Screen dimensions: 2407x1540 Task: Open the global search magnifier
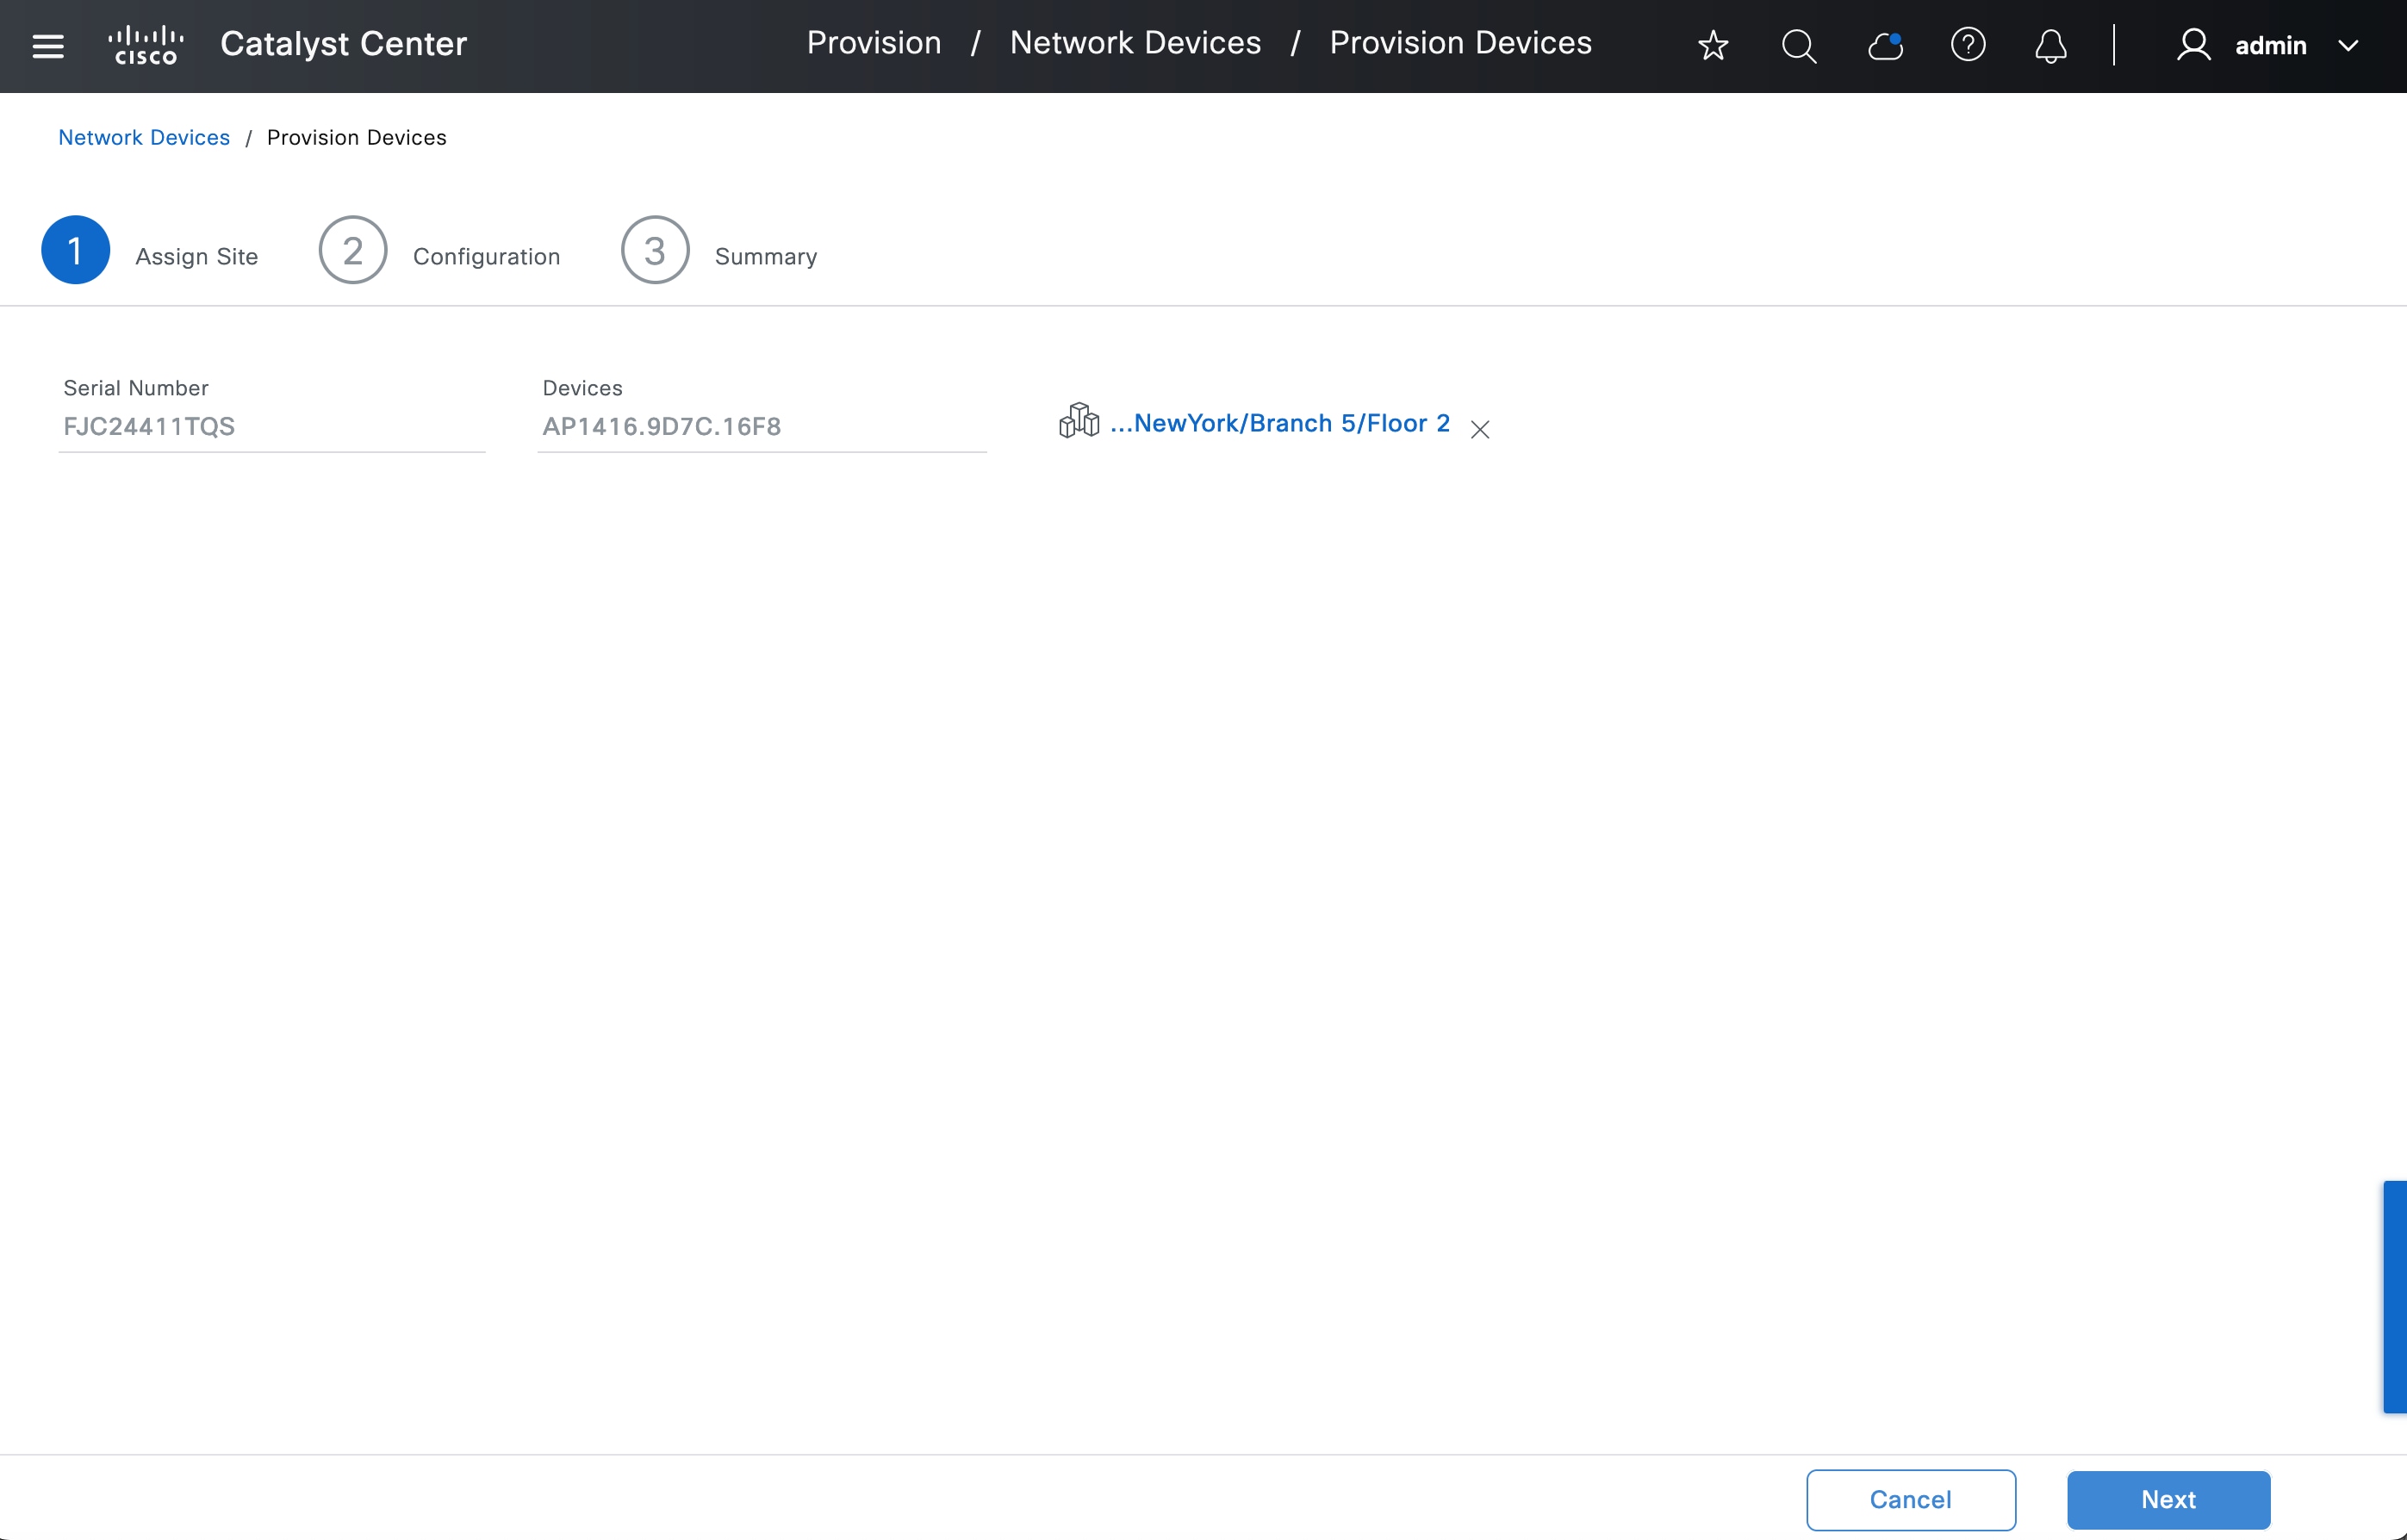[x=1798, y=46]
